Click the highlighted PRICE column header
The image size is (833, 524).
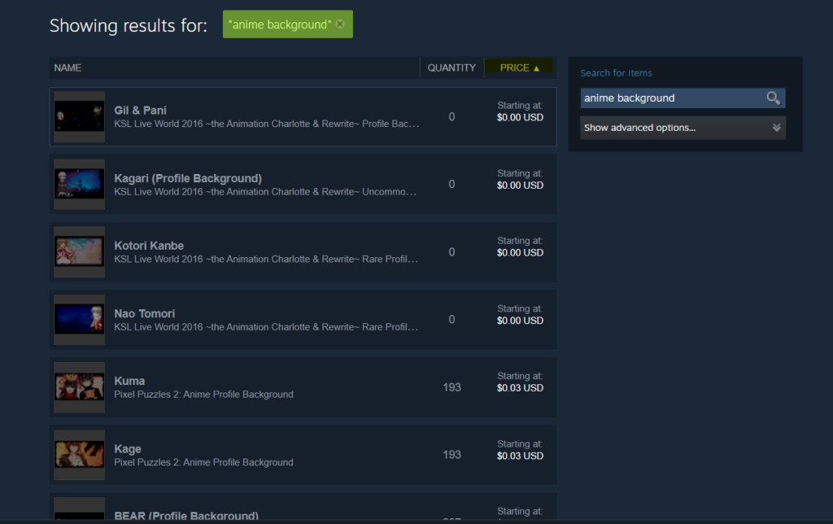(x=514, y=68)
